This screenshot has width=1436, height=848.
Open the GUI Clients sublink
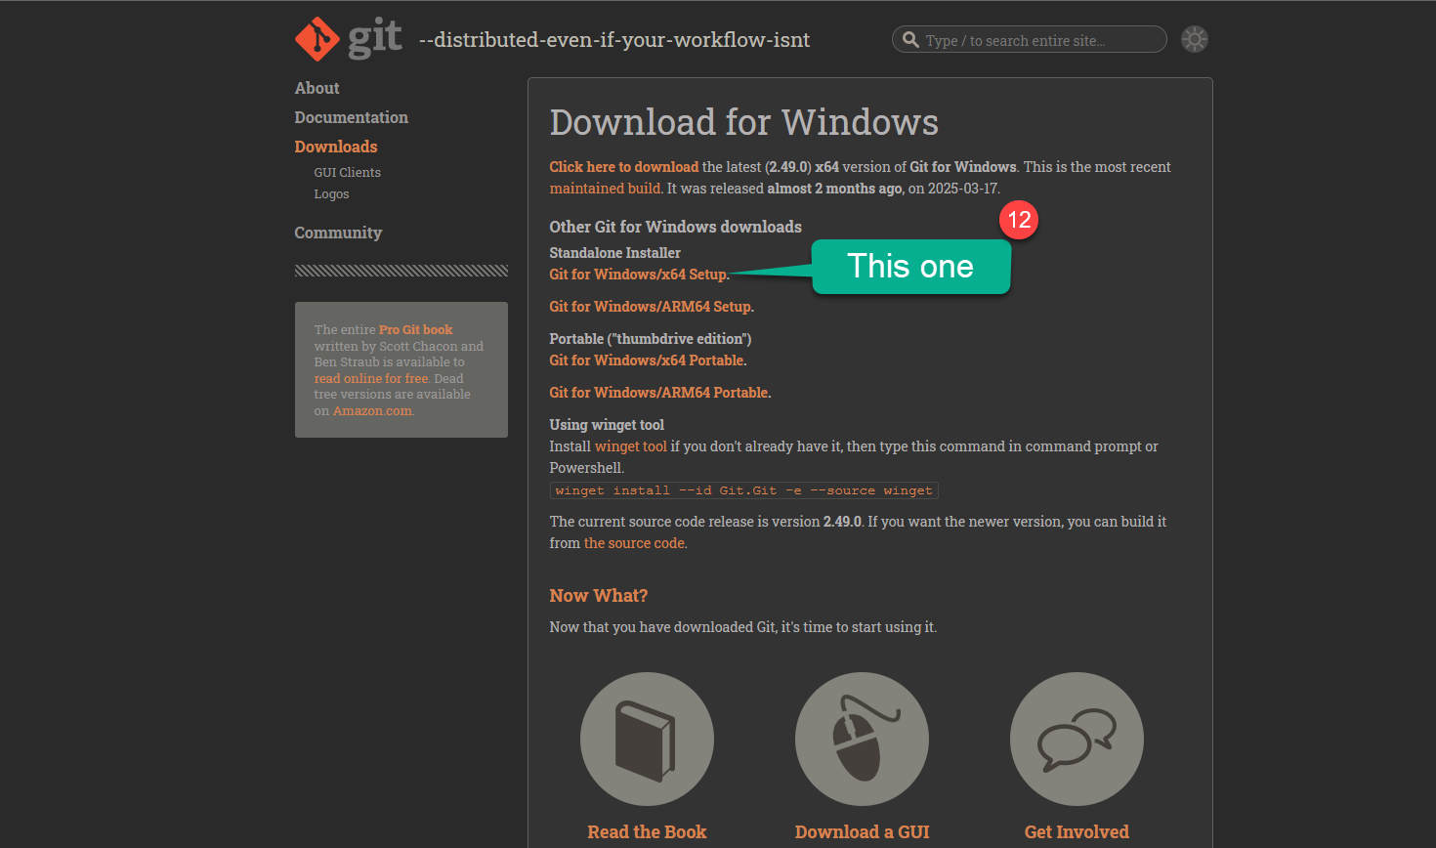click(347, 172)
